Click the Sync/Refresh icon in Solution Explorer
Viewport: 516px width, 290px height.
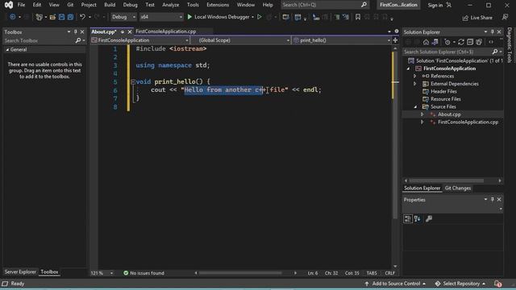tap(461, 42)
